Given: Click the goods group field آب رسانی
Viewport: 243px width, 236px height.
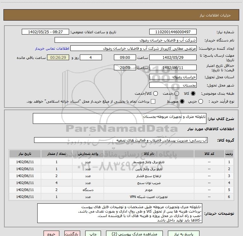Looking at the screenshot, I should tap(121, 140).
